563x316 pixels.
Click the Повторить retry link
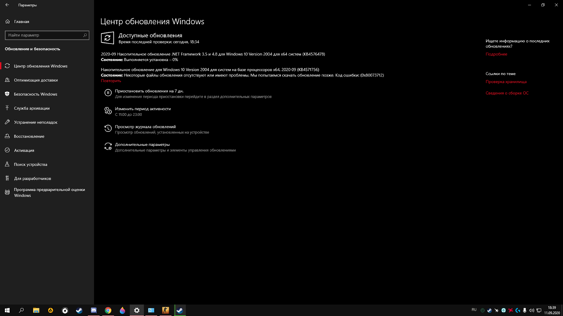click(111, 81)
